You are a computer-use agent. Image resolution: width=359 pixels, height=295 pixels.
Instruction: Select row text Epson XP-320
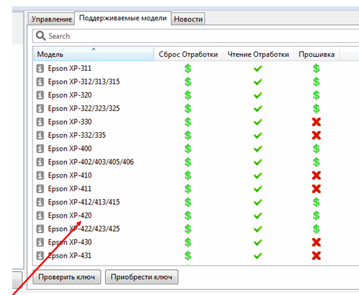pyautogui.click(x=70, y=95)
